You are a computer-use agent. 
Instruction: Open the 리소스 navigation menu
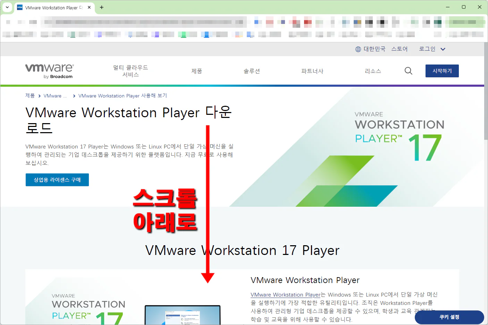point(373,71)
